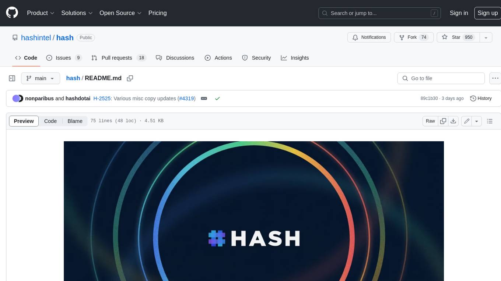Screen dimensions: 501x281
Task: Open commit 89c1b30
Action: (x=429, y=99)
